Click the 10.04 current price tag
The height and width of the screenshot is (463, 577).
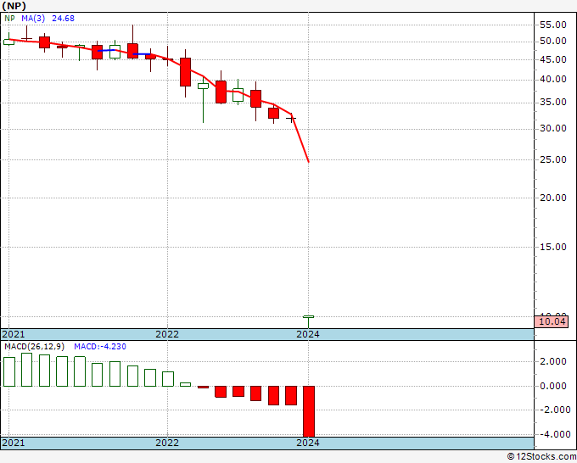pos(552,321)
